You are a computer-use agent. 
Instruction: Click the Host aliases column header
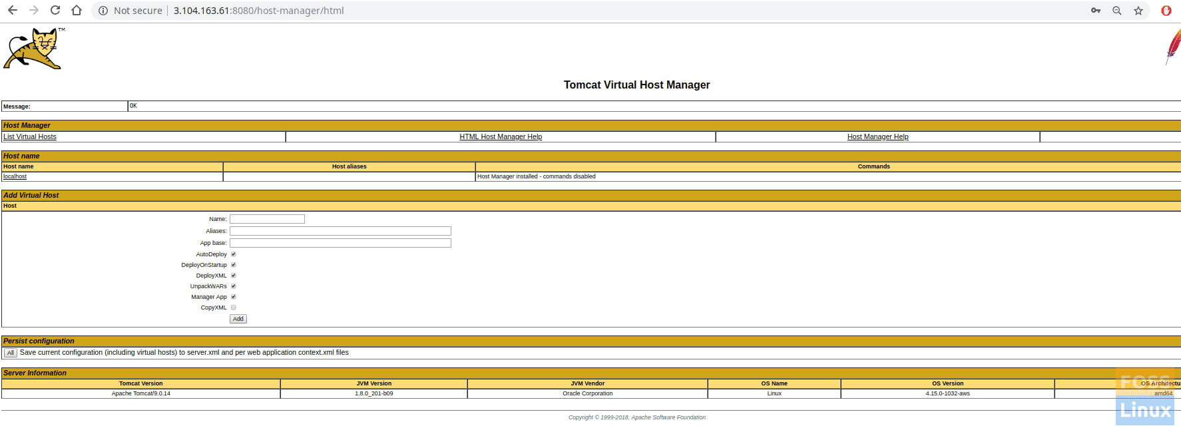pyautogui.click(x=350, y=166)
